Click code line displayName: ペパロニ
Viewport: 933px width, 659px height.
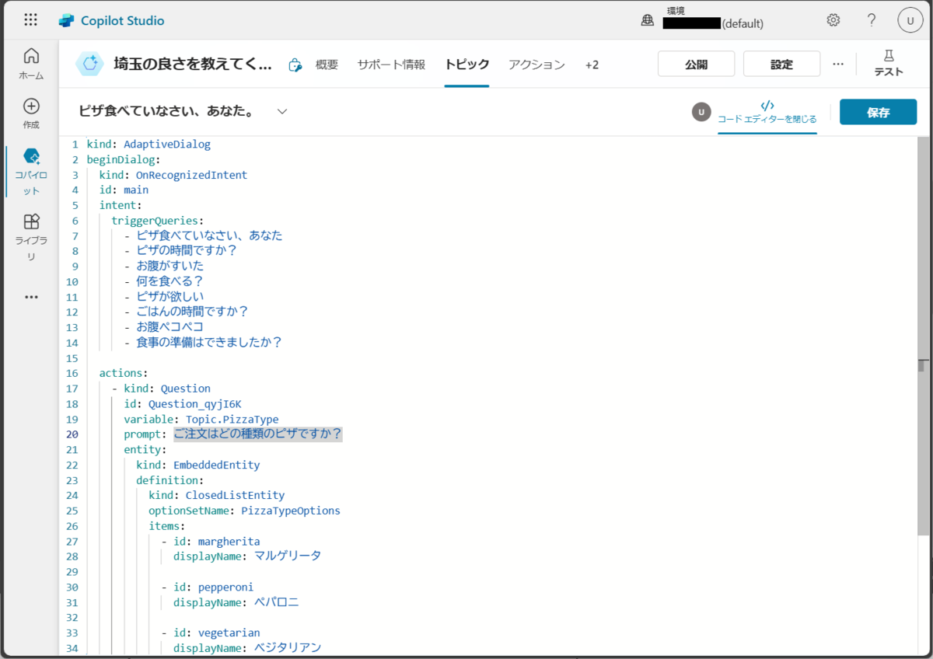[x=236, y=601]
